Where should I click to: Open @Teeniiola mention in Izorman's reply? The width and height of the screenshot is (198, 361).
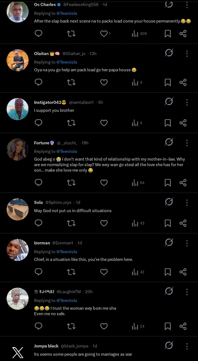(x=67, y=252)
